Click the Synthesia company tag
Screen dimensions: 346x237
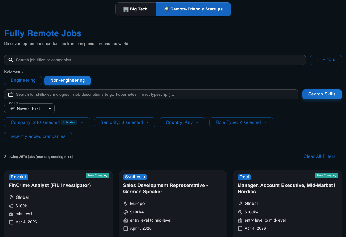(x=135, y=177)
